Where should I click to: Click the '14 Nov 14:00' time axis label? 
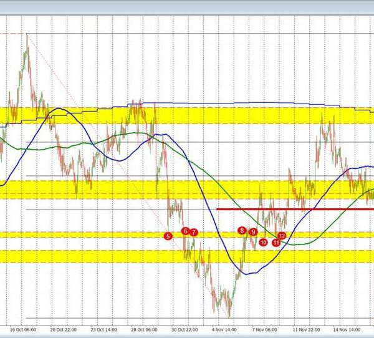(347, 330)
